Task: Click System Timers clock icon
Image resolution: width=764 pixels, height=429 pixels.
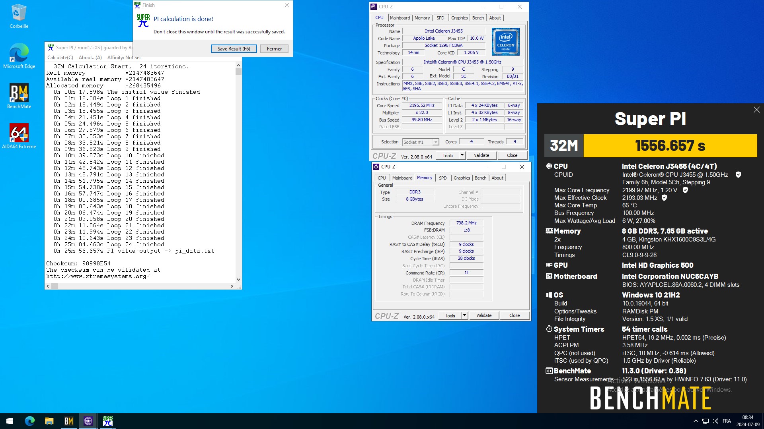Action: [x=549, y=329]
